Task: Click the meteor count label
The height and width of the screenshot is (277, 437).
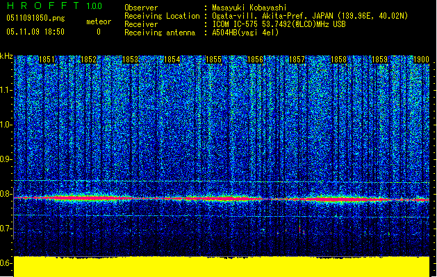Action: (x=99, y=21)
